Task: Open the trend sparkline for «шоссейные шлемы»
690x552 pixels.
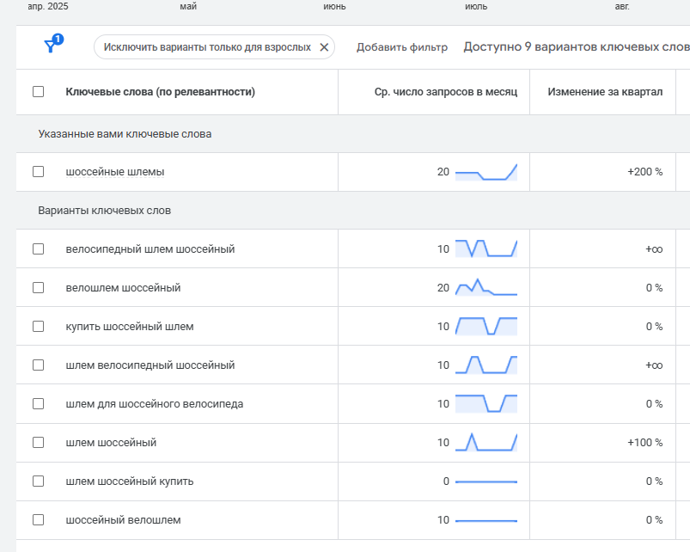Action: pos(485,172)
